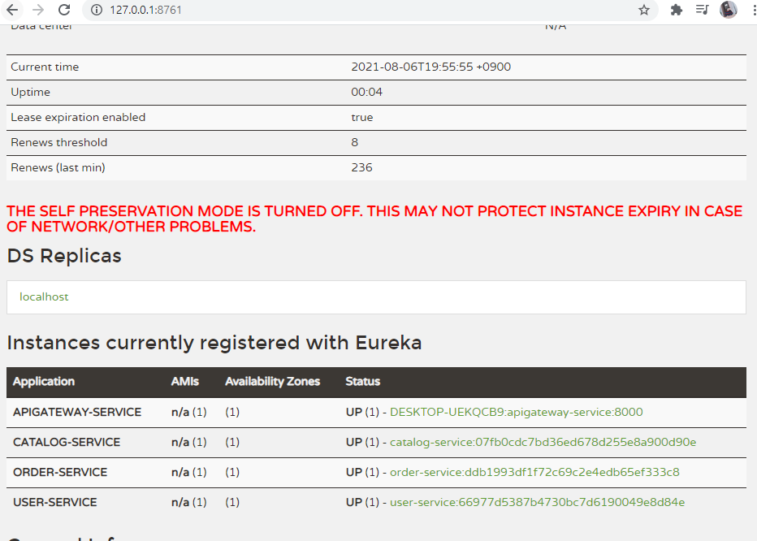Select the CATALOG-SERVICE application name
The width and height of the screenshot is (757, 541).
click(x=67, y=442)
